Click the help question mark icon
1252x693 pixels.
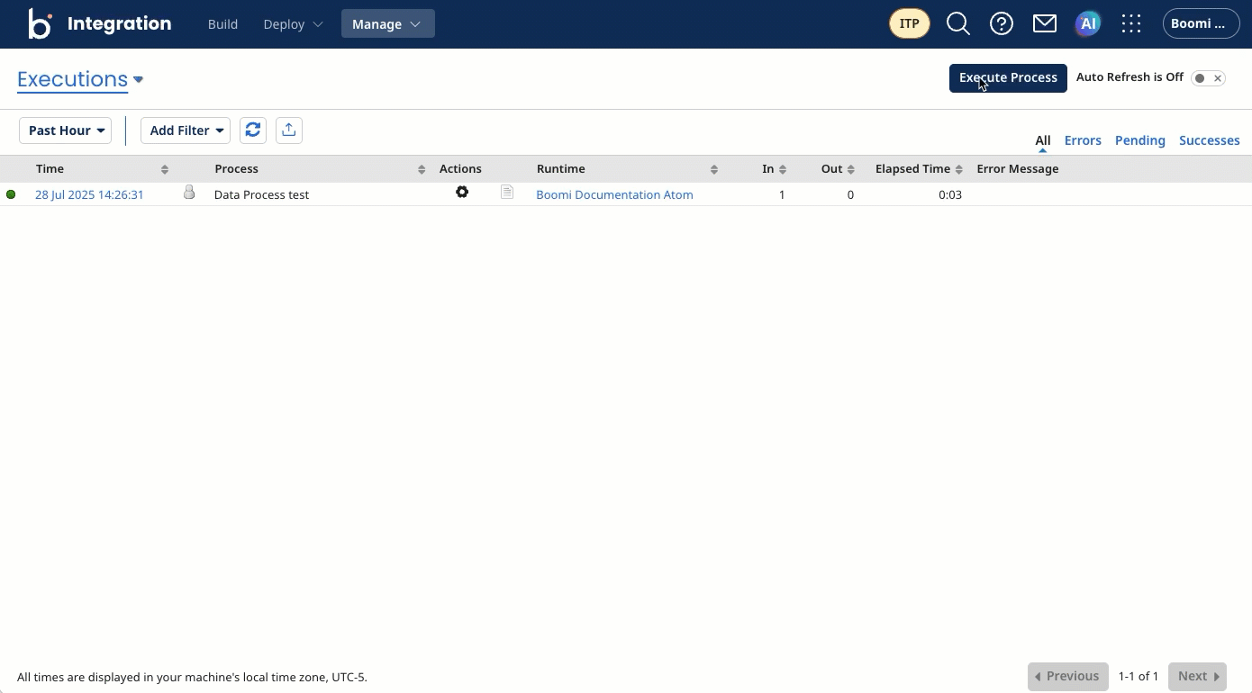pyautogui.click(x=1001, y=23)
